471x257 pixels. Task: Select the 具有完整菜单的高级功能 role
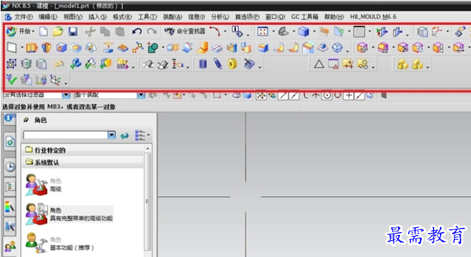[68, 214]
